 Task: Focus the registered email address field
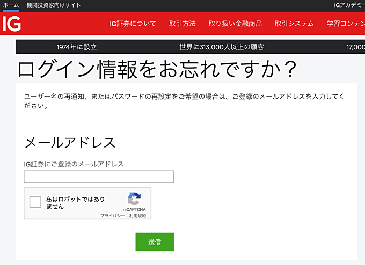[99, 176]
